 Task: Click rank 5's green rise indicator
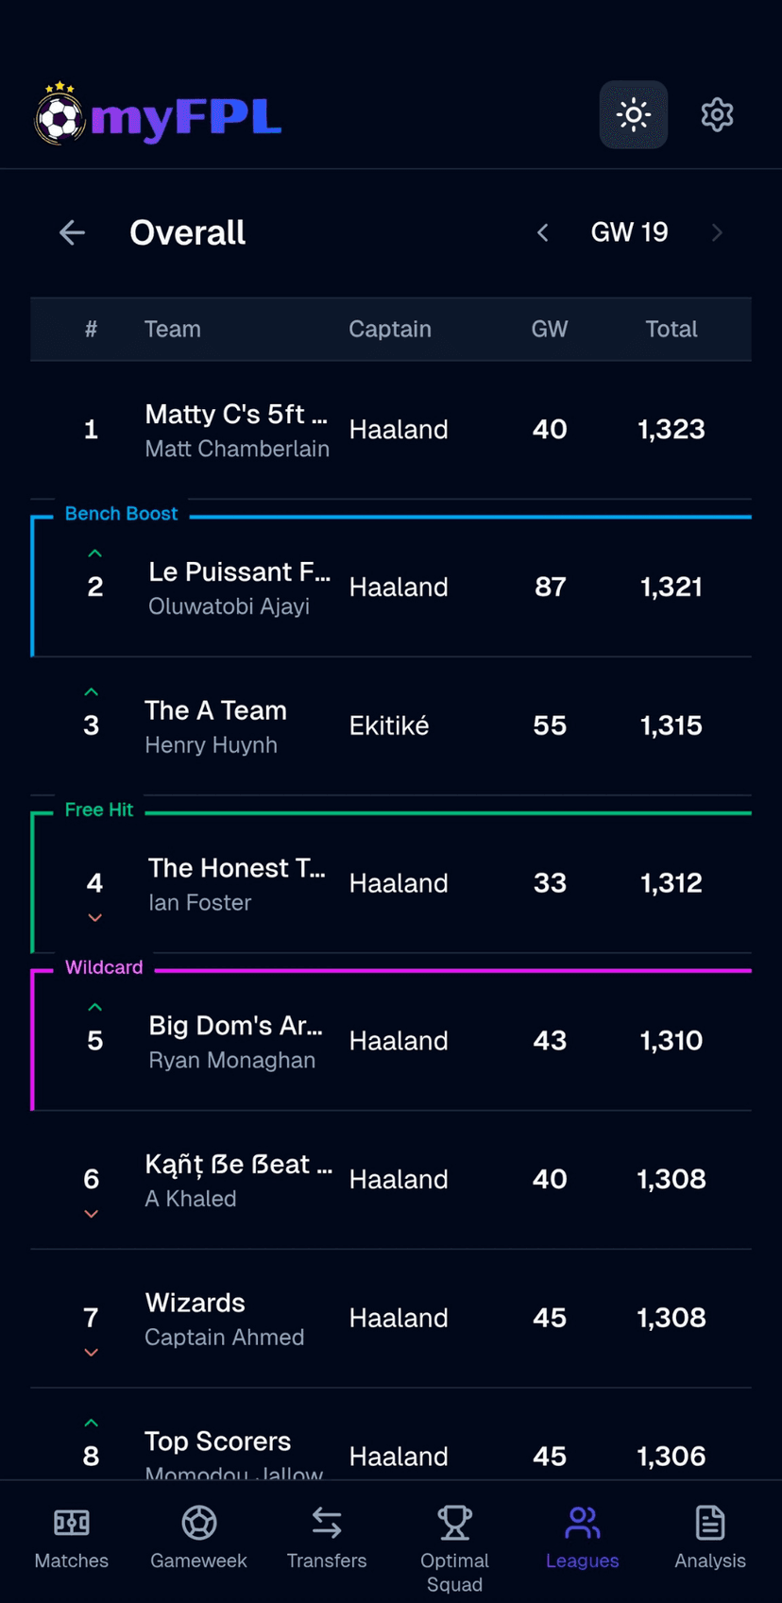coord(93,1006)
